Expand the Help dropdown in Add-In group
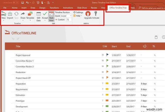 (81, 16)
